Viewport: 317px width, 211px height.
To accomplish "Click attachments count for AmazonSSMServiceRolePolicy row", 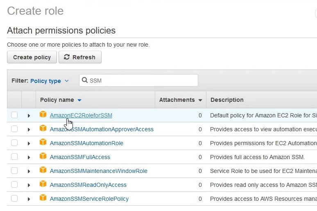I will pos(200,199).
